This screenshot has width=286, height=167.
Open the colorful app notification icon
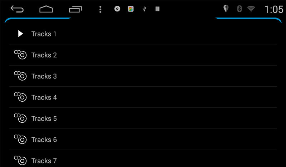tap(130, 9)
